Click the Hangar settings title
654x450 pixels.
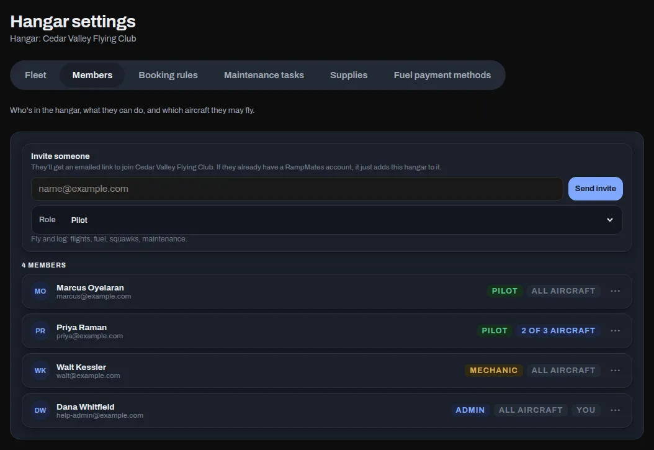coord(73,22)
